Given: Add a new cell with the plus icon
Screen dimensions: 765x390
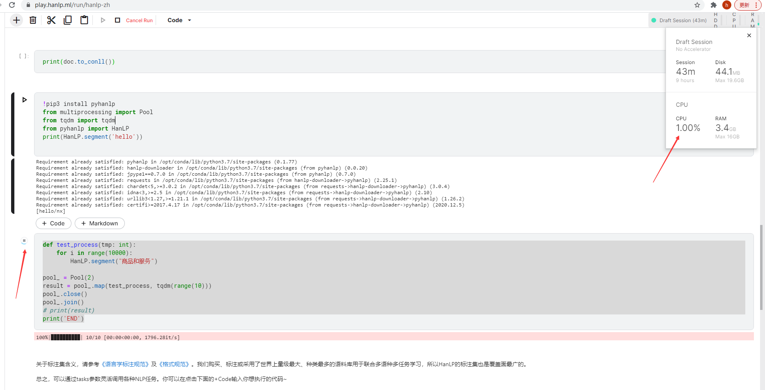Looking at the screenshot, I should coord(16,20).
